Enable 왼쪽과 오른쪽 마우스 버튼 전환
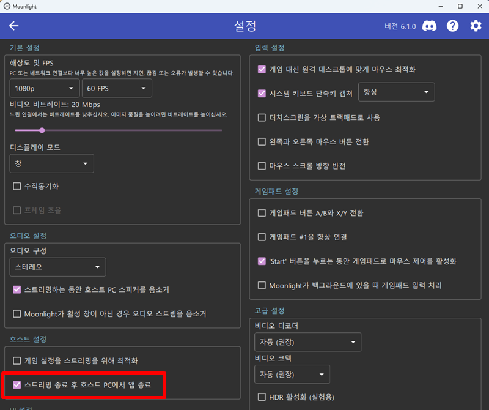The height and width of the screenshot is (410, 489). pos(262,142)
